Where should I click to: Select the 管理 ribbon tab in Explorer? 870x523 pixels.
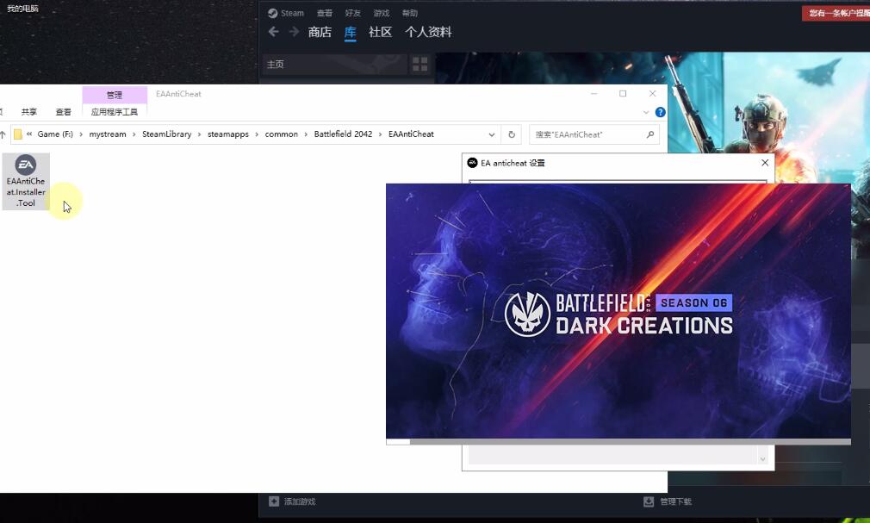pos(115,95)
